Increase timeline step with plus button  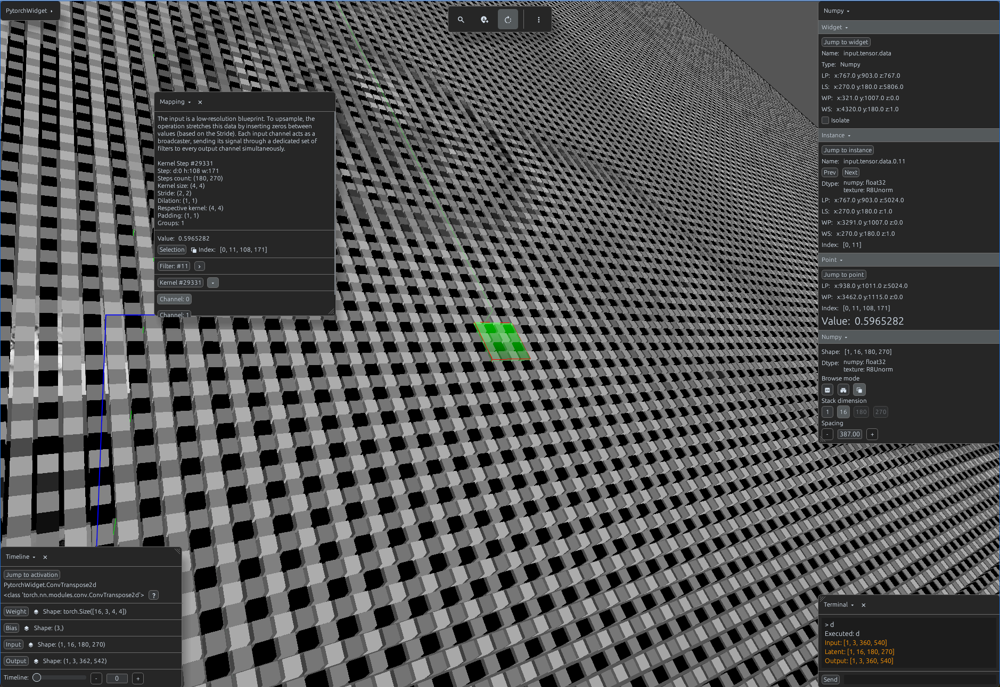coord(138,678)
